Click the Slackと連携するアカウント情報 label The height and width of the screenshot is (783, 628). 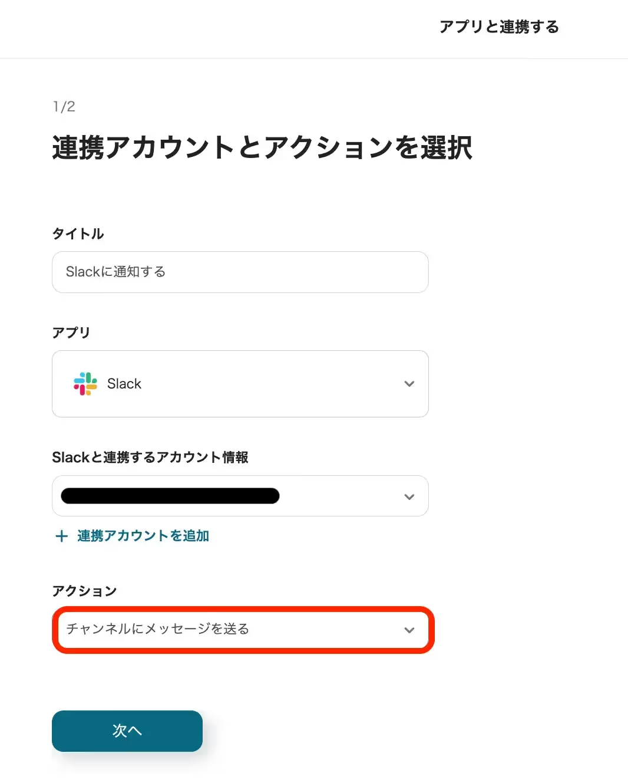pyautogui.click(x=150, y=458)
